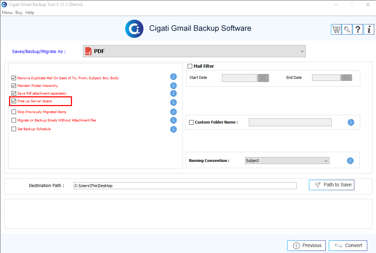Screen dimensions: 376x253
Task: Click 'Cigati Gmail Backup Software' heading
Action: pos(200,28)
